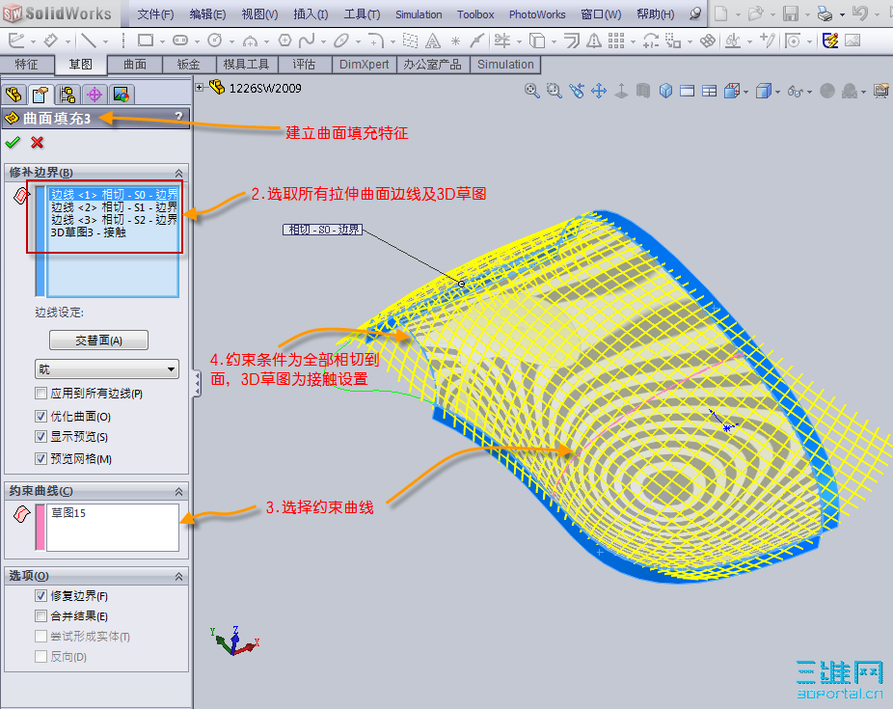Viewport: 893px width, 709px height.
Task: Switch to the 特征 Features tab
Action: tap(26, 65)
